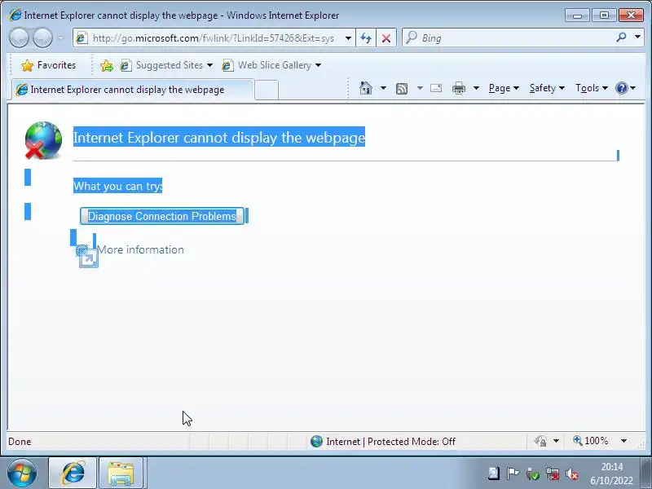
Task: Open Web Slice Gallery in Favorites bar
Action: [271, 65]
